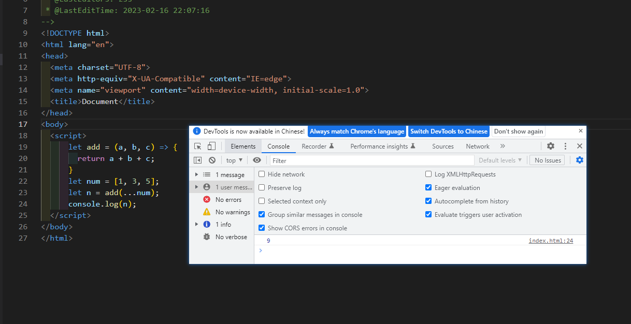Enable the Preserve log checkbox
This screenshot has width=631, height=324.
point(262,188)
